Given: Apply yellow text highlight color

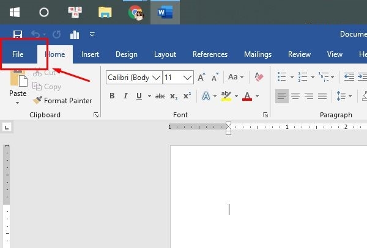Looking at the screenshot, I should tap(226, 96).
